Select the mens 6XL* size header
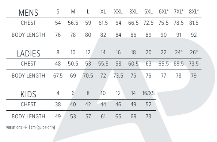This screenshot has width=217, height=142. (x=163, y=12)
